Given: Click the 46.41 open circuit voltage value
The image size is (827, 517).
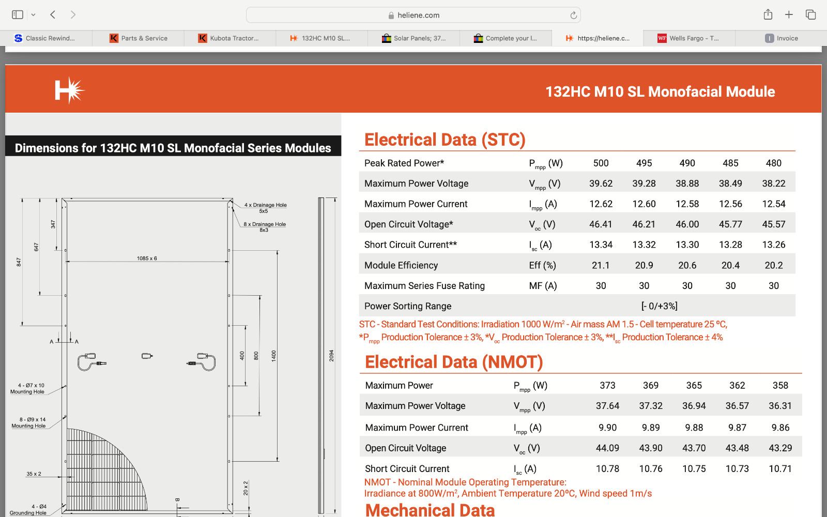Looking at the screenshot, I should tap(601, 224).
